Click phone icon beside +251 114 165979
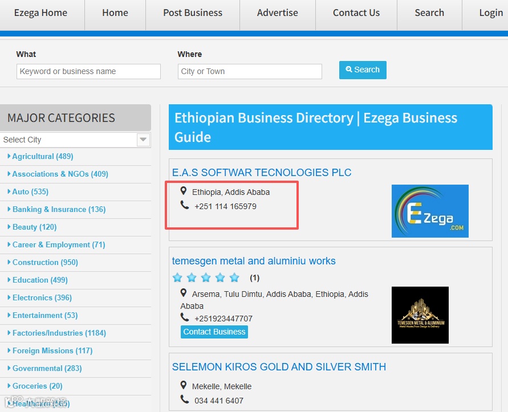 click(185, 205)
